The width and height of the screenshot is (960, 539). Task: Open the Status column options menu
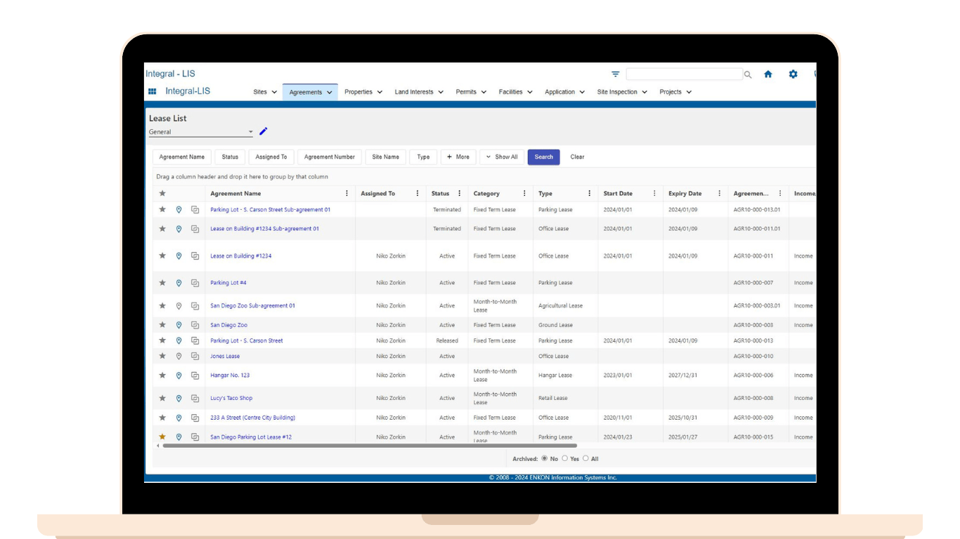coord(460,194)
